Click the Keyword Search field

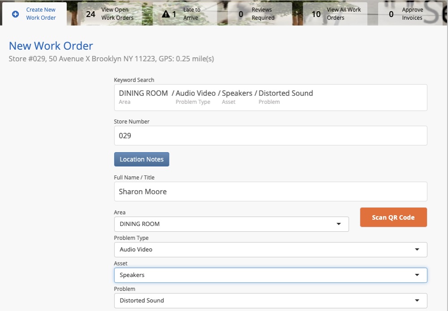pyautogui.click(x=271, y=96)
